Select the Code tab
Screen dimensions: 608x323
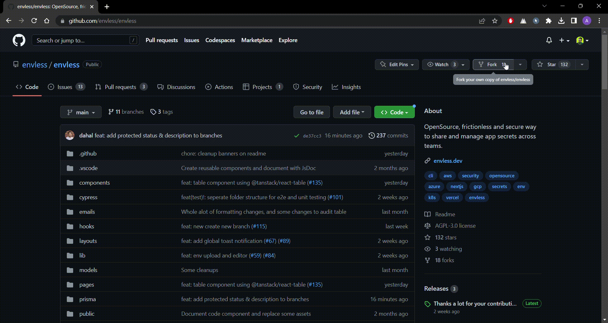point(27,87)
